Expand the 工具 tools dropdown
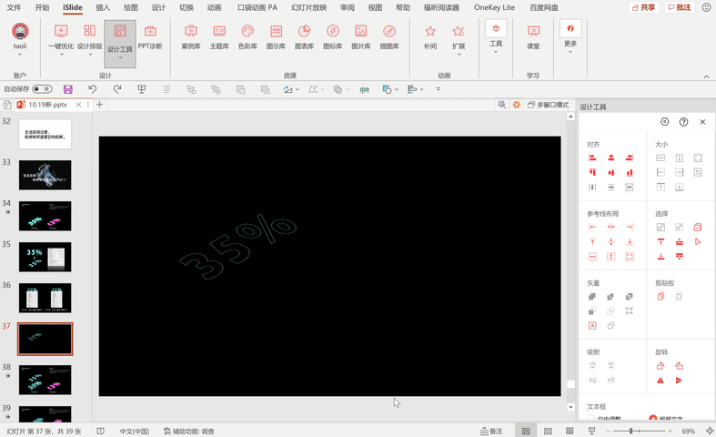 tap(496, 52)
